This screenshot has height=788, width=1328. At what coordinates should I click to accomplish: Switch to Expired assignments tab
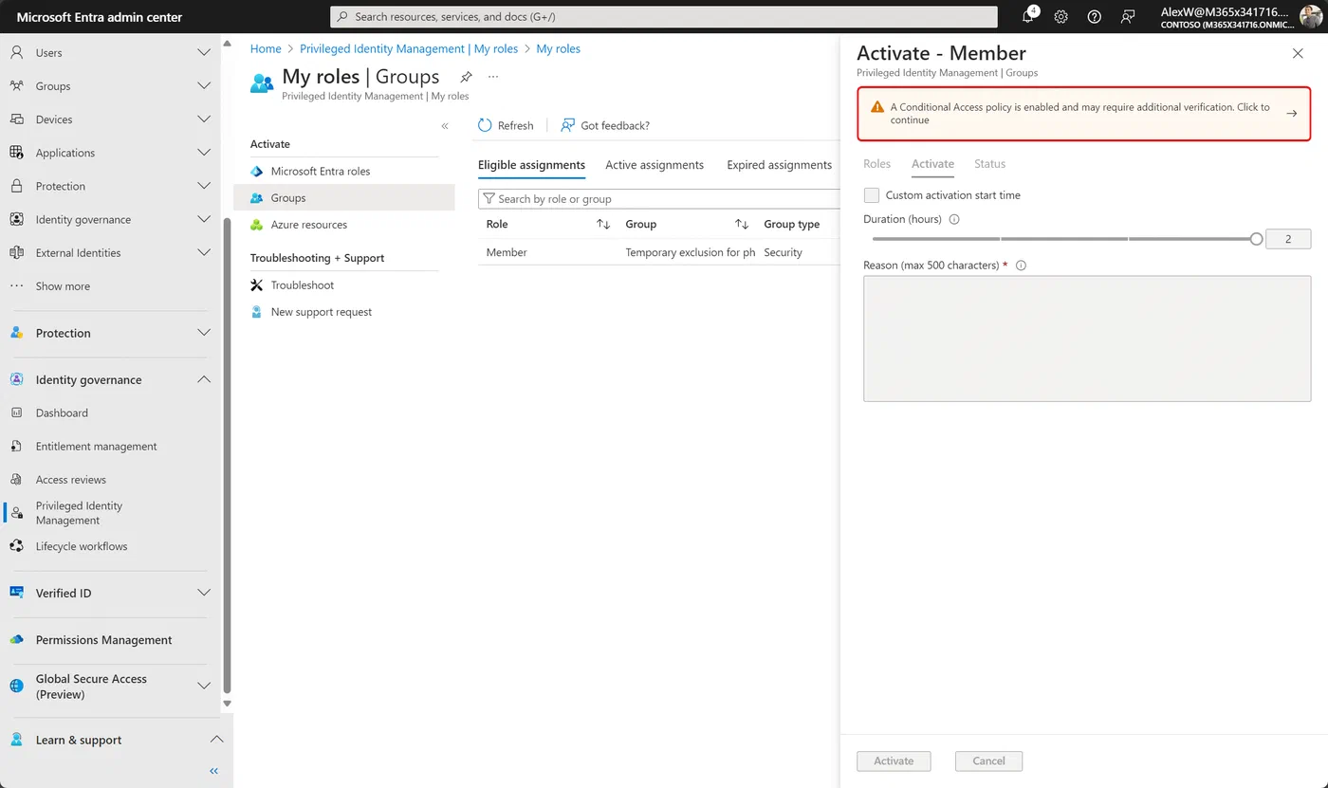pyautogui.click(x=779, y=165)
